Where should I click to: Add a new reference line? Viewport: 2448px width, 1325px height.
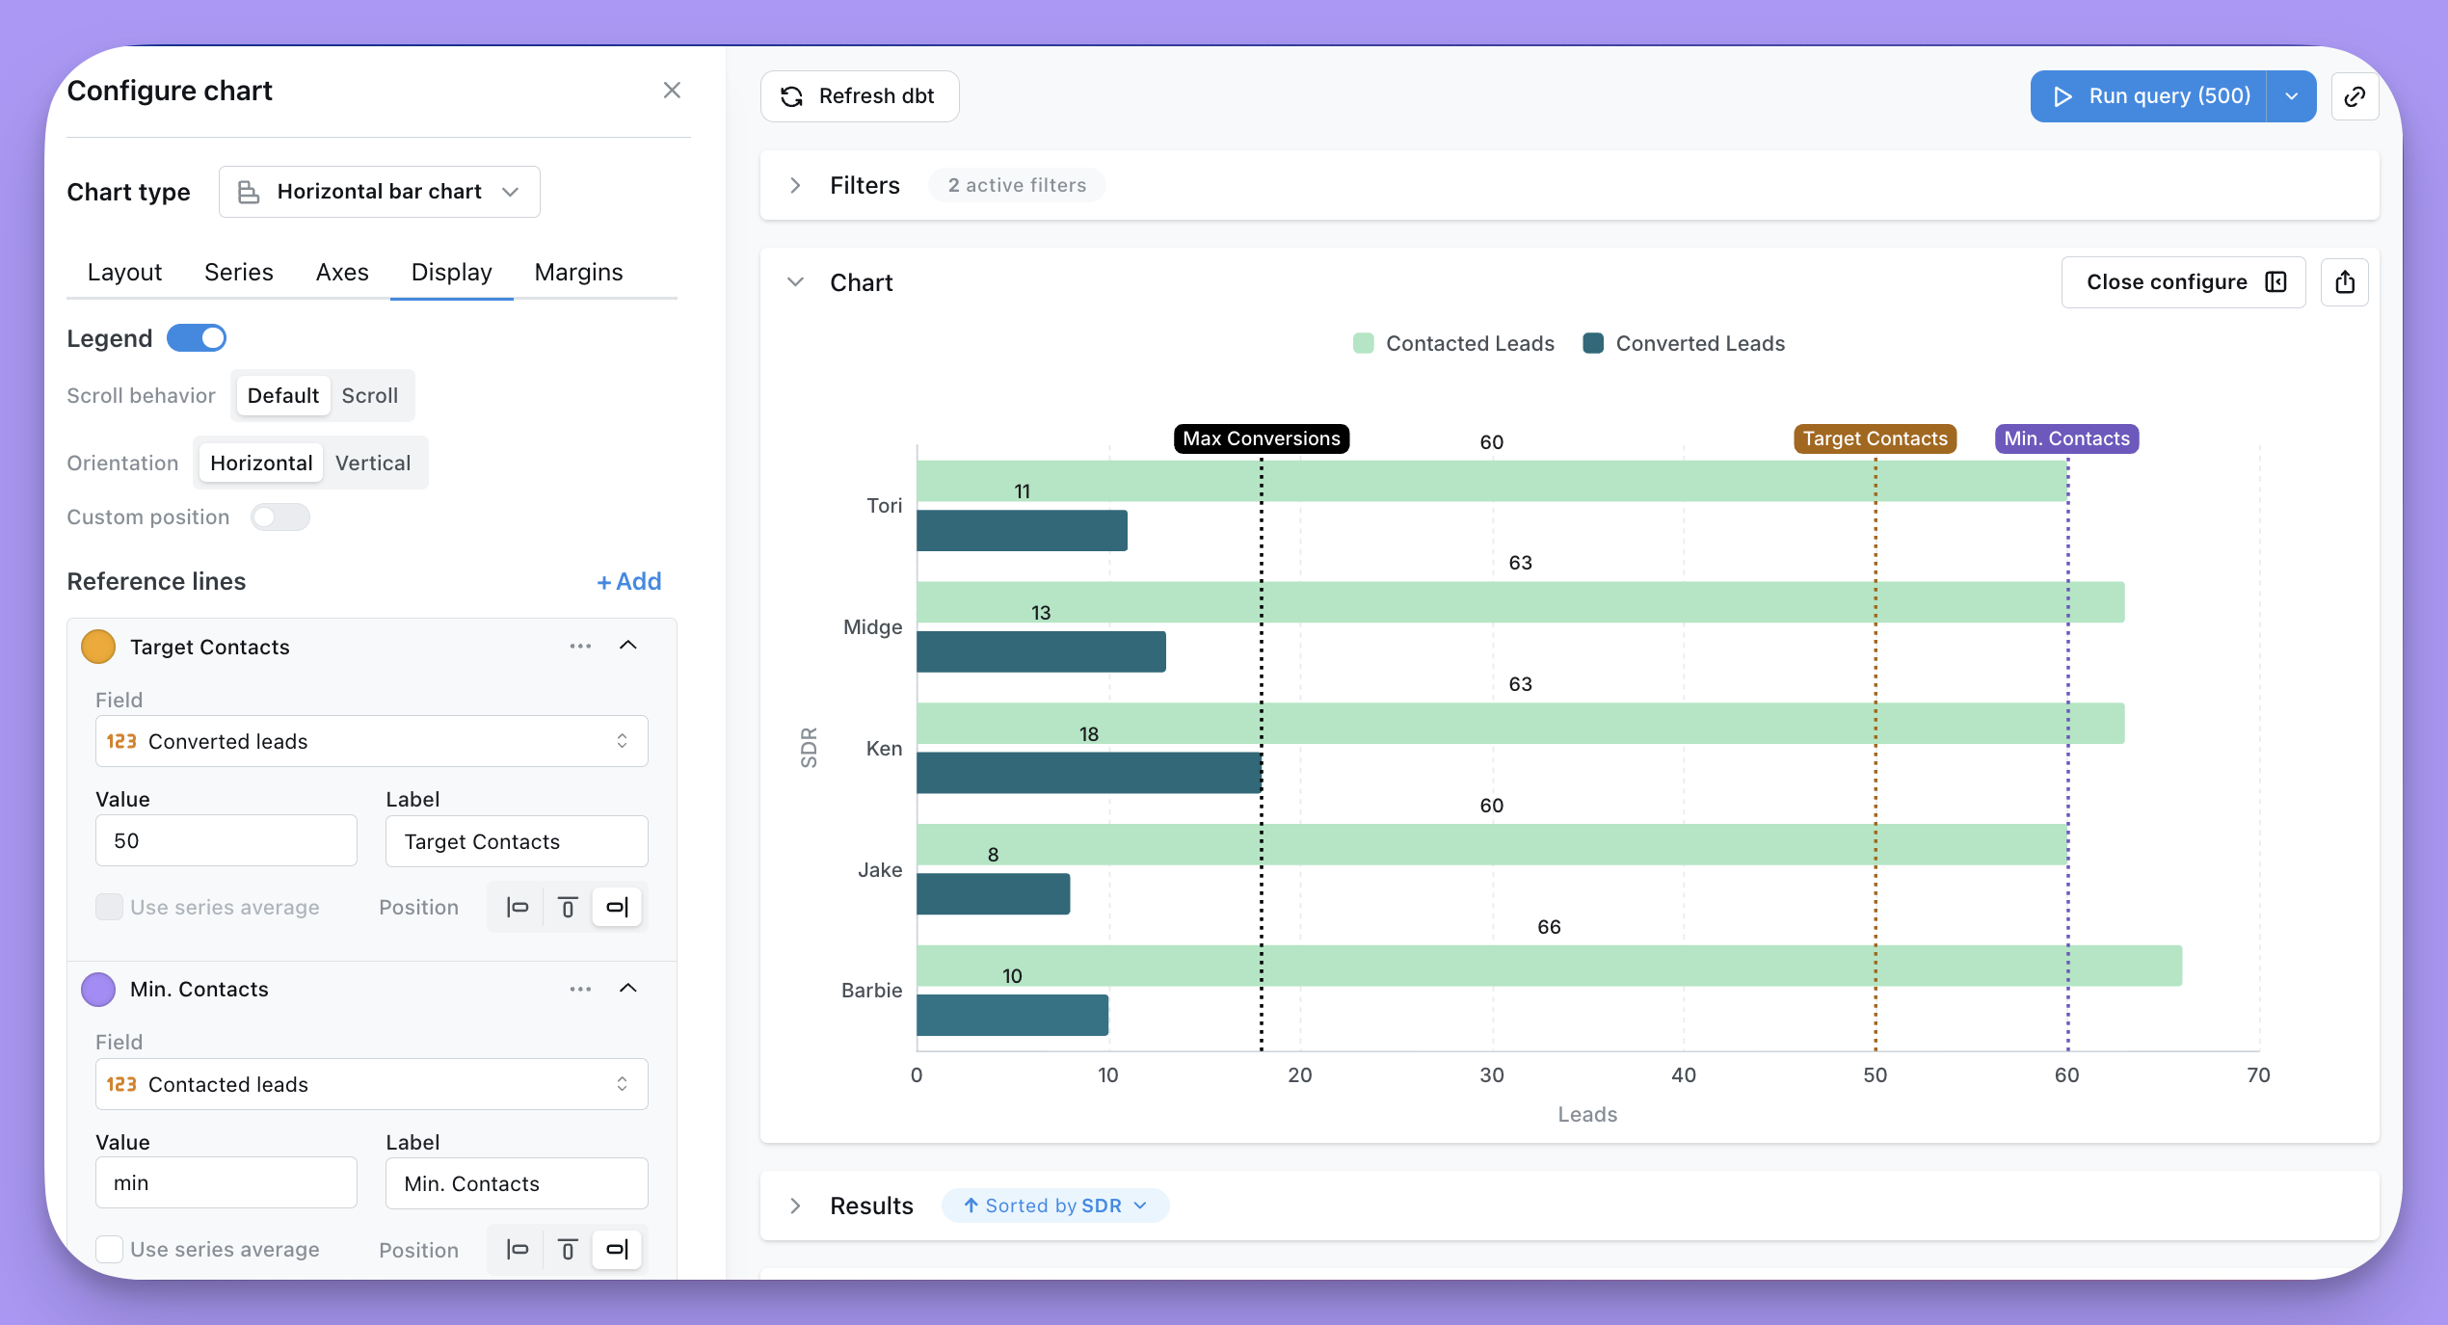point(628,582)
